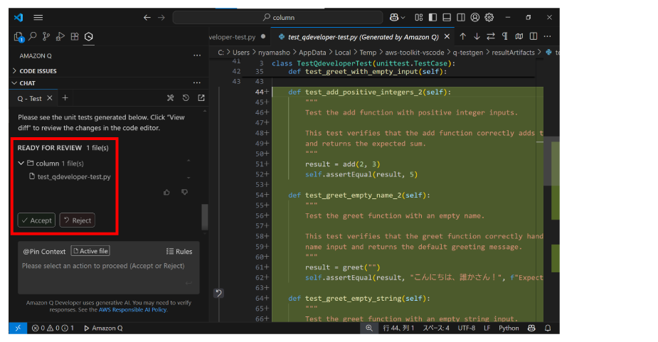Toggle the secondary side bar
Screen dimensions: 658x342
coord(461,17)
